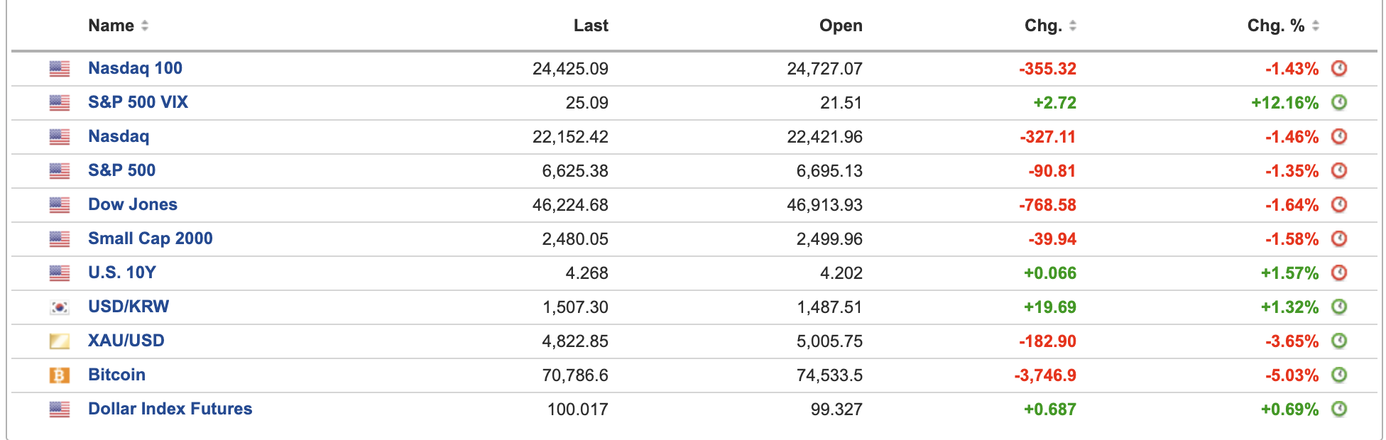Image resolution: width=1386 pixels, height=440 pixels.
Task: Go to the Small Cap 2000 page
Action: (x=150, y=238)
